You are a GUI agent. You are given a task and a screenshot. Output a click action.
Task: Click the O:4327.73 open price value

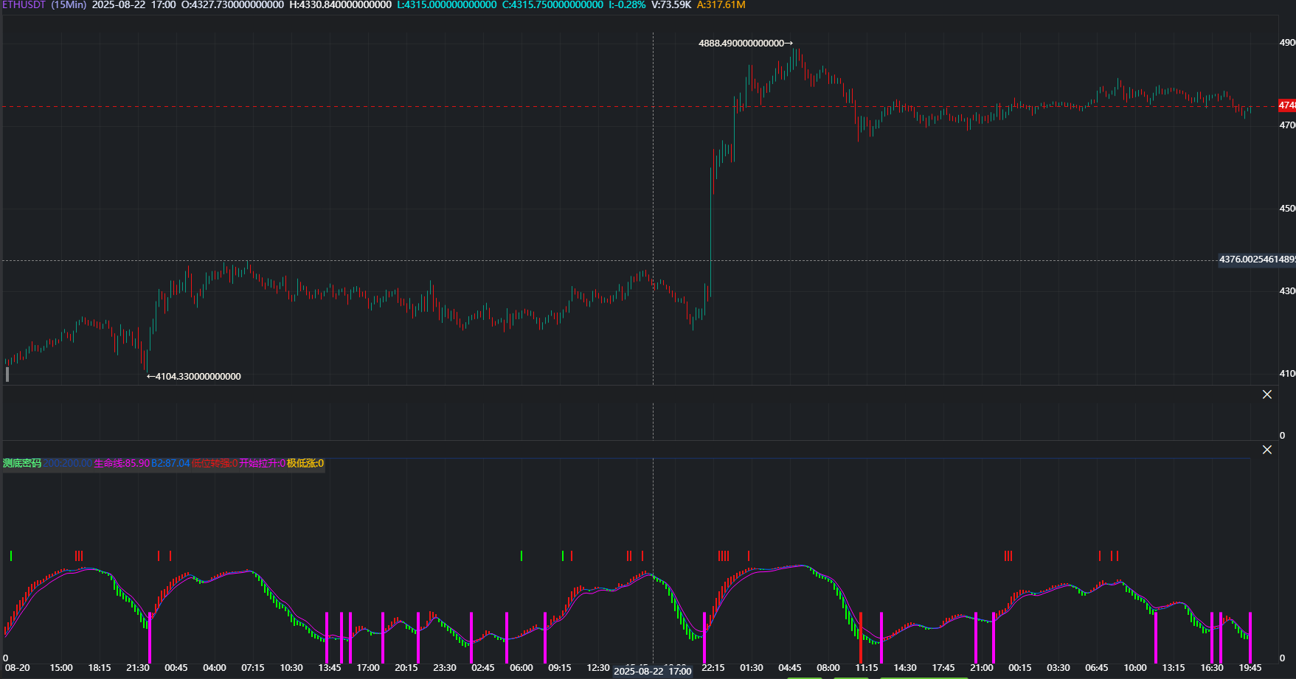232,5
